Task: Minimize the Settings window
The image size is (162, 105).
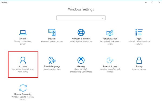Action: (x=146, y=2)
